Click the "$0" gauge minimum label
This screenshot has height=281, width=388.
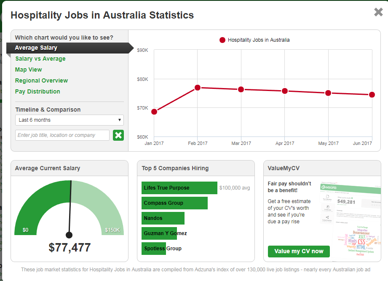[25, 230]
